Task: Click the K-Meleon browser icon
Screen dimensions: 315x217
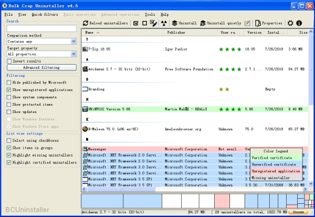Action: point(85,129)
